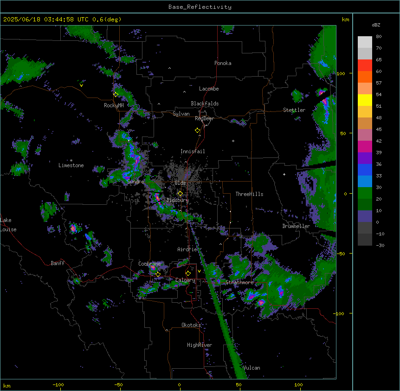Click the red color swatch in dBZ legend
The image size is (400, 391).
tap(365, 65)
